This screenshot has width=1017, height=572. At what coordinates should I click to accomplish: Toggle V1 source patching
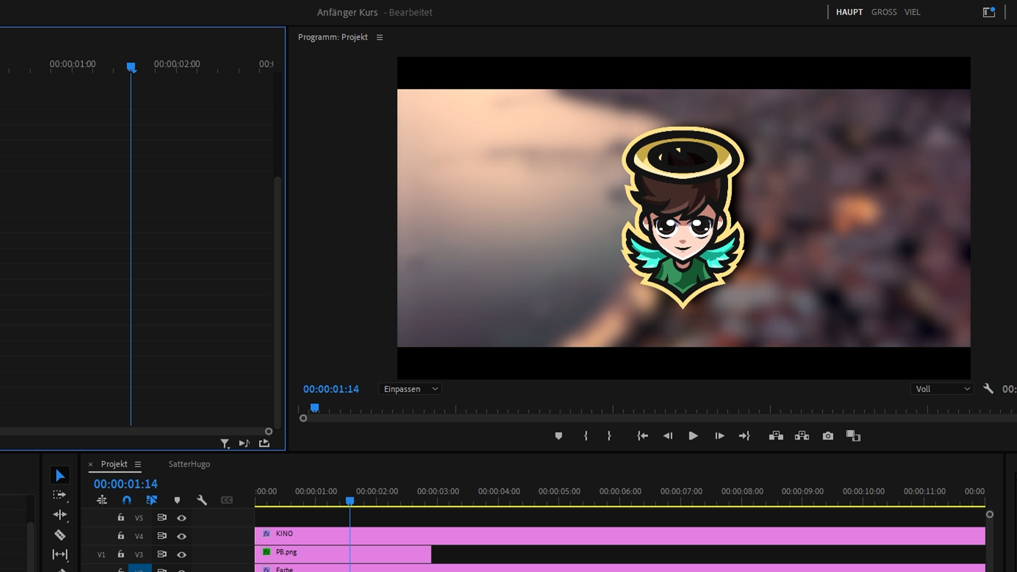pyautogui.click(x=101, y=555)
